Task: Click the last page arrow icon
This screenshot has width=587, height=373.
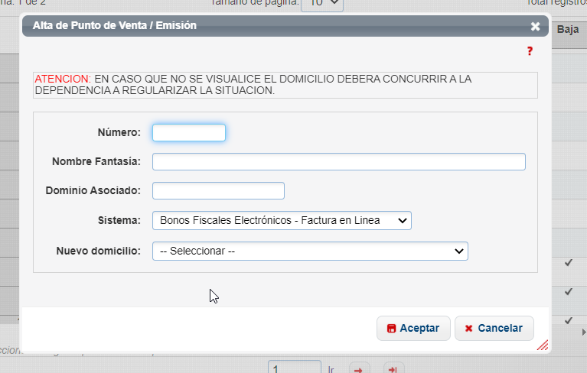Action: [394, 369]
